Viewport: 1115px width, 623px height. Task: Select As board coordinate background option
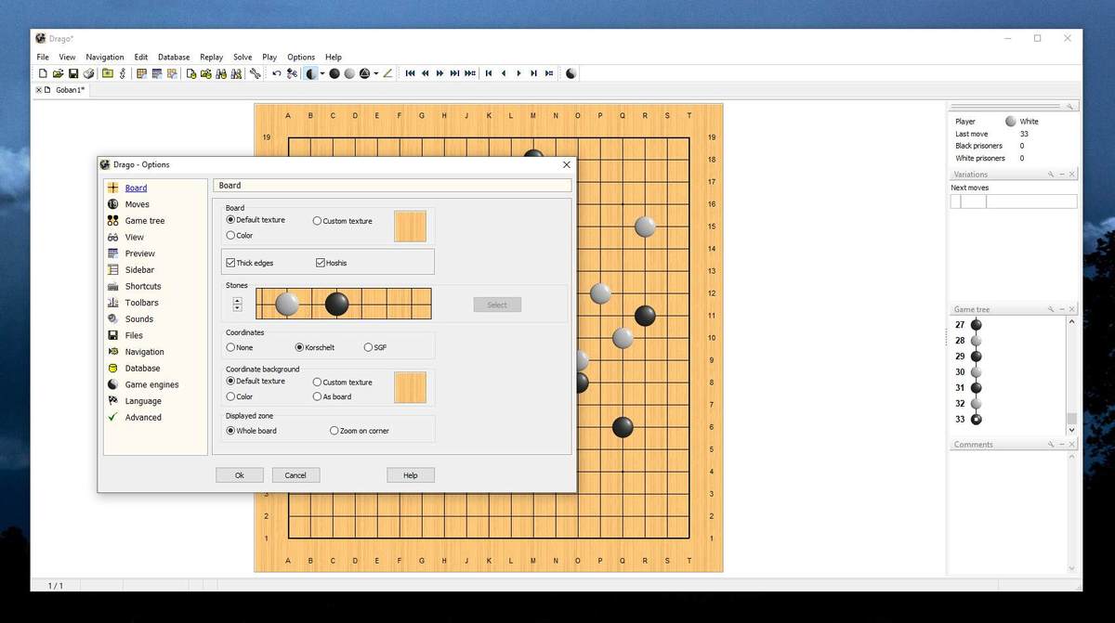coord(317,396)
